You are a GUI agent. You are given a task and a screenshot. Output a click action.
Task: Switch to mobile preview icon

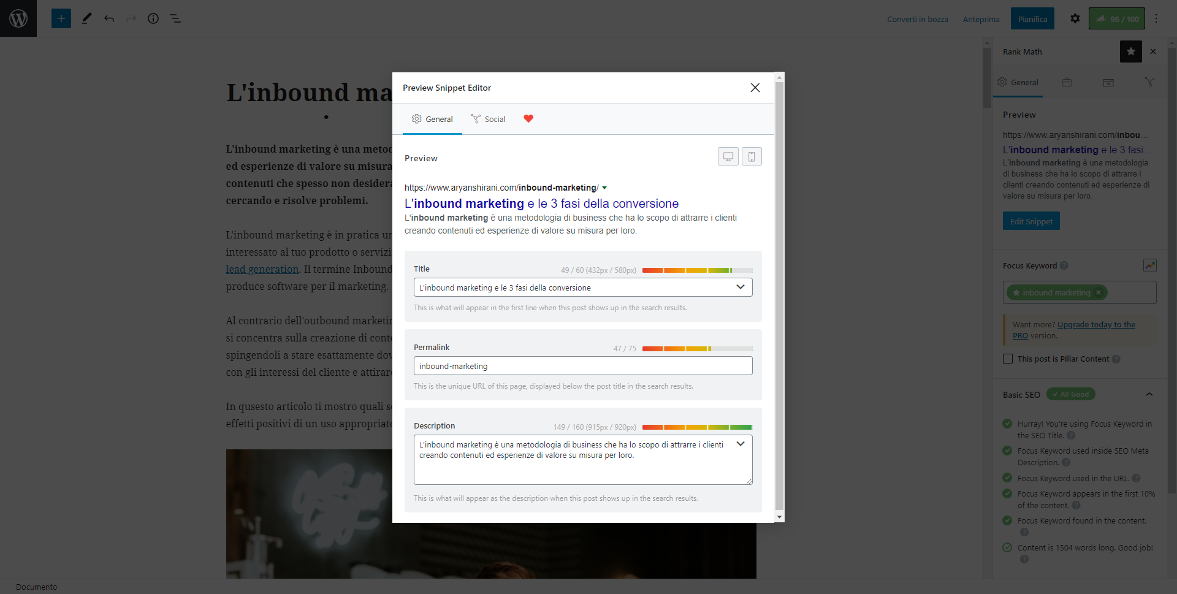click(x=752, y=157)
